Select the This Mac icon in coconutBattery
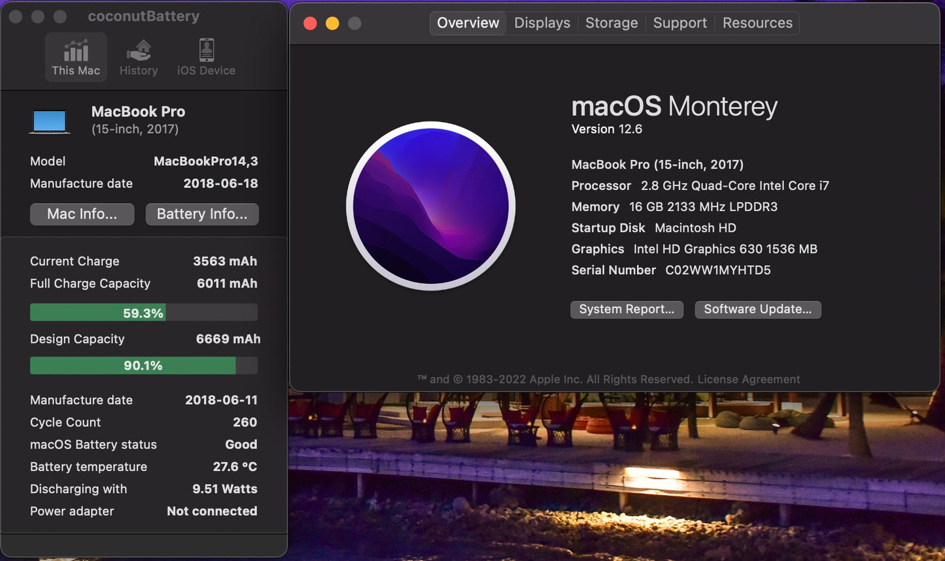This screenshot has width=945, height=561. click(x=76, y=57)
